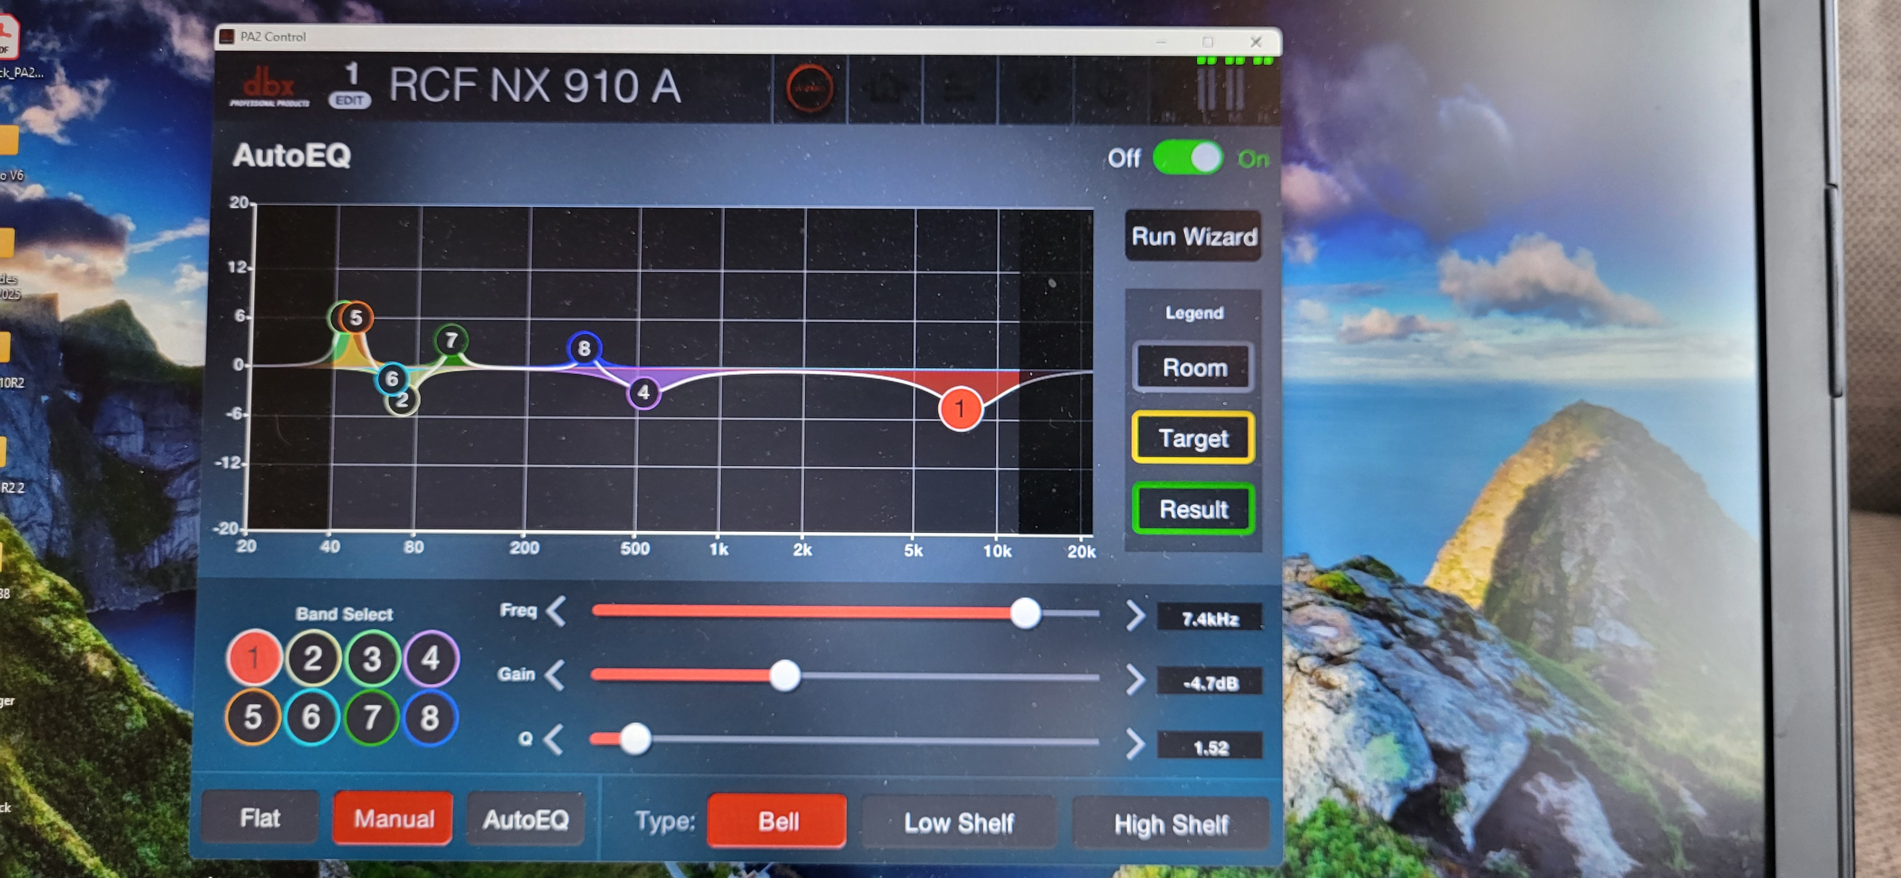
Task: Click the Run Wizard button
Action: coord(1193,236)
